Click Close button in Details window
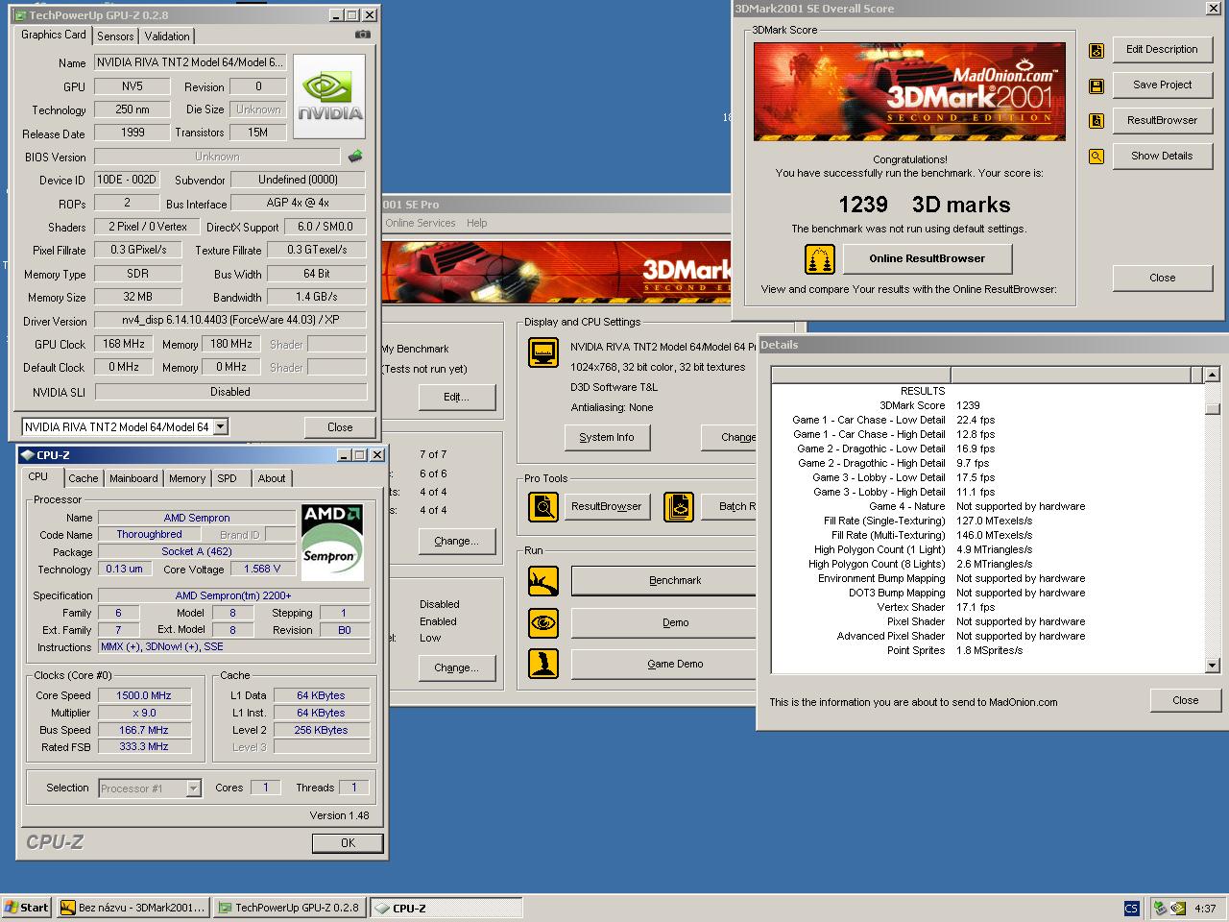1229x922 pixels. (x=1185, y=700)
